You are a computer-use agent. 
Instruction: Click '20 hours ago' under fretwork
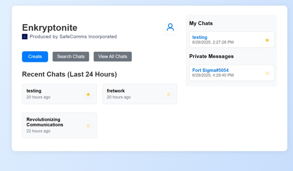[x=119, y=97]
